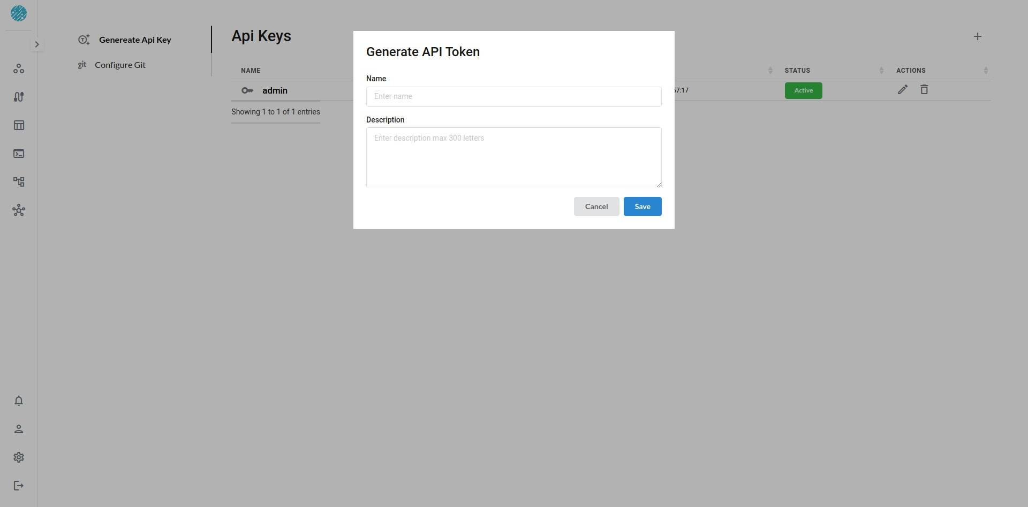This screenshot has width=1028, height=507.
Task: Toggle sorting on the Actions column
Action: coord(986,70)
